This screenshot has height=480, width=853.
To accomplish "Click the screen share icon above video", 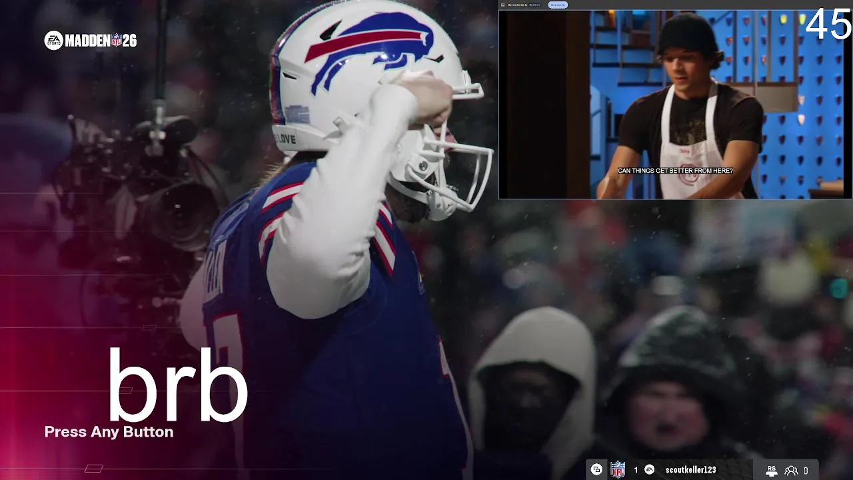I will point(503,5).
